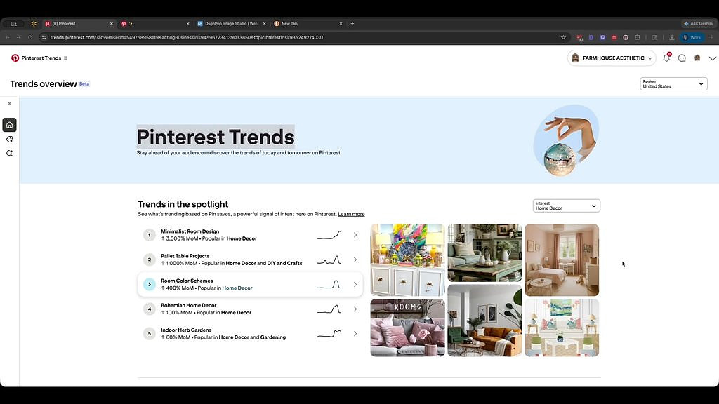
Task: Open Bohemian Home Decor trend arrow
Action: click(355, 309)
